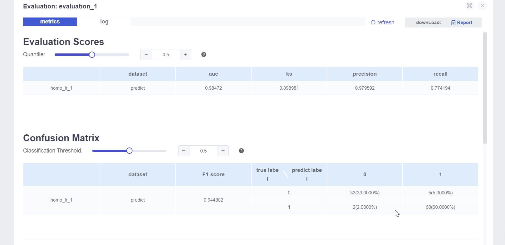Click the F1-score value 0.944882
Viewport: 505px width, 245px height.
[213, 200]
